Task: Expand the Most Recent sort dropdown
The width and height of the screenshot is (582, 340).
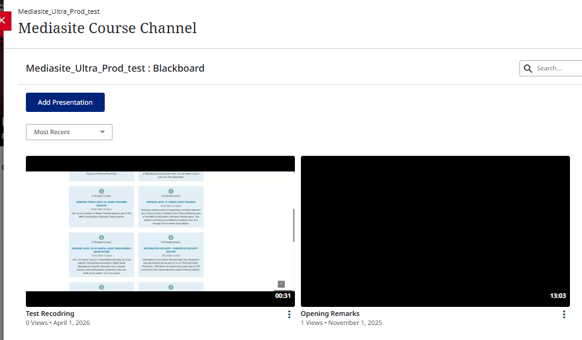Action: point(69,132)
